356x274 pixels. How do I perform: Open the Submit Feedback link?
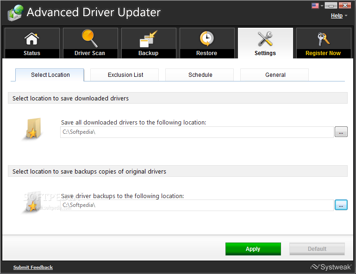[x=33, y=268]
